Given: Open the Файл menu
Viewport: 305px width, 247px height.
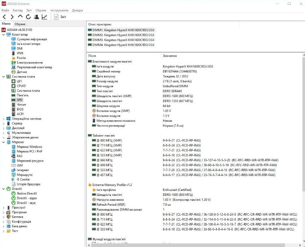Looking at the screenshot, I should [5, 10].
